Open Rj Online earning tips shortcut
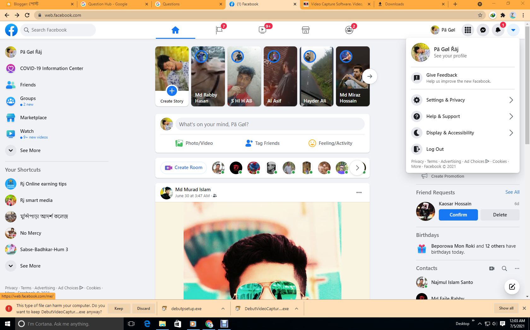This screenshot has height=330, width=530. coord(57,184)
